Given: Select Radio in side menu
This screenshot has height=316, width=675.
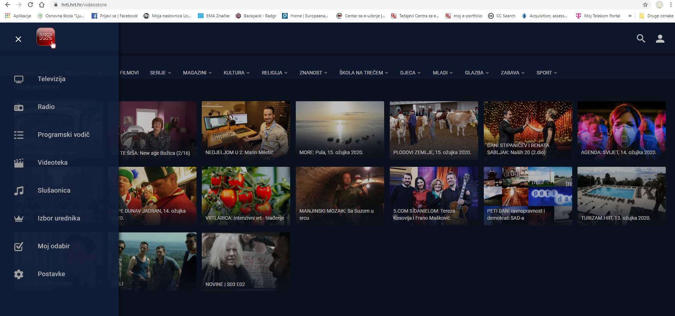Looking at the screenshot, I should tap(46, 107).
